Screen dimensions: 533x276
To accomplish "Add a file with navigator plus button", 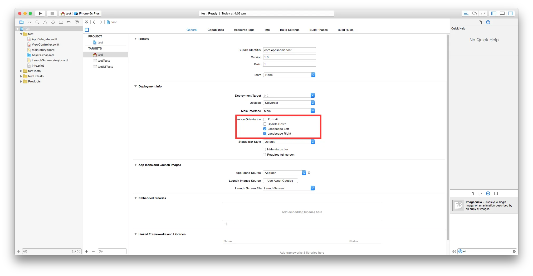I will 18,252.
